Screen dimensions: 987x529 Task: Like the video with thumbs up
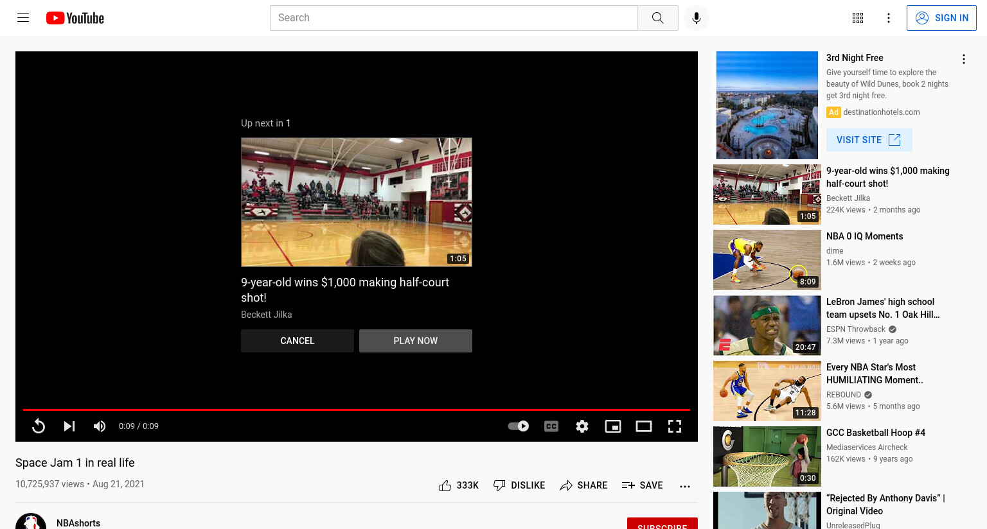[445, 485]
